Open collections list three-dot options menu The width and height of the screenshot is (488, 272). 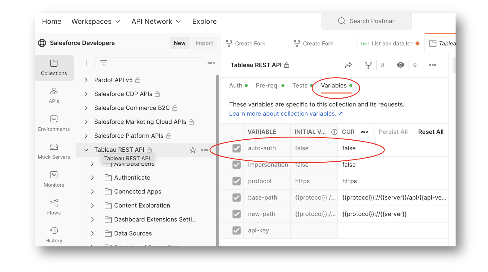pos(211,63)
